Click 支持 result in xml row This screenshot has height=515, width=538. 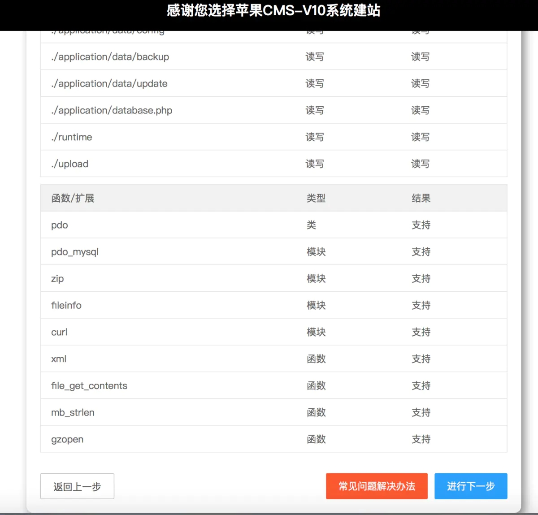421,359
